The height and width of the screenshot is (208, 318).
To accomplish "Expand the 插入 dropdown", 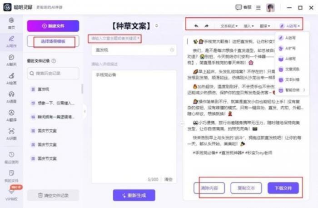I will pos(248,26).
